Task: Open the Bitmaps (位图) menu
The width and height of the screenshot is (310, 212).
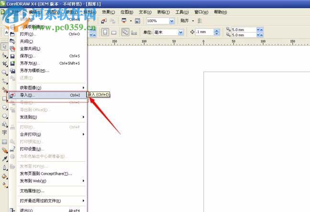Action: 127,12
